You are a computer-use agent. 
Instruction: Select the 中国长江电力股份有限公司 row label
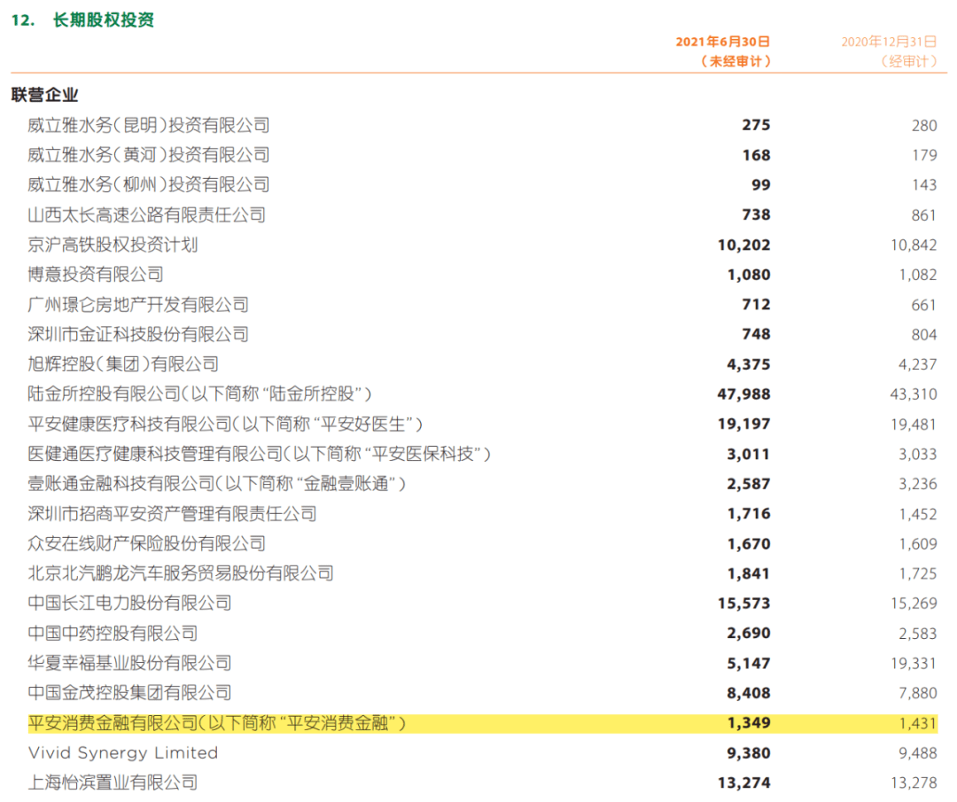[x=129, y=603]
